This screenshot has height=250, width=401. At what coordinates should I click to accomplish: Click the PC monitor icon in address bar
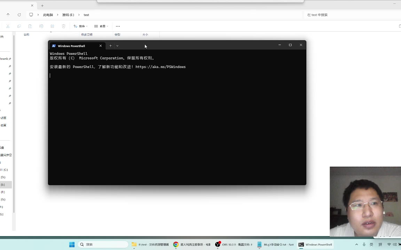point(31,15)
